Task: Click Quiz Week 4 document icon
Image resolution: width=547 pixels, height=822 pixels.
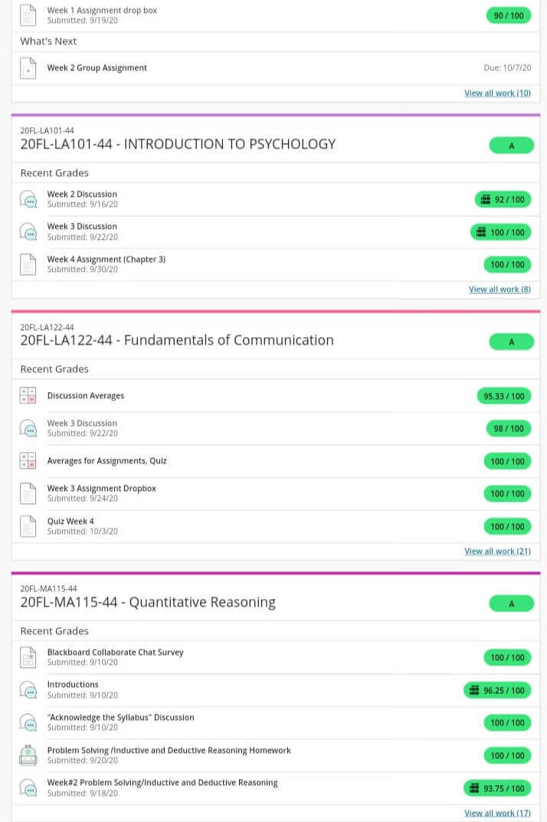Action: click(x=28, y=526)
